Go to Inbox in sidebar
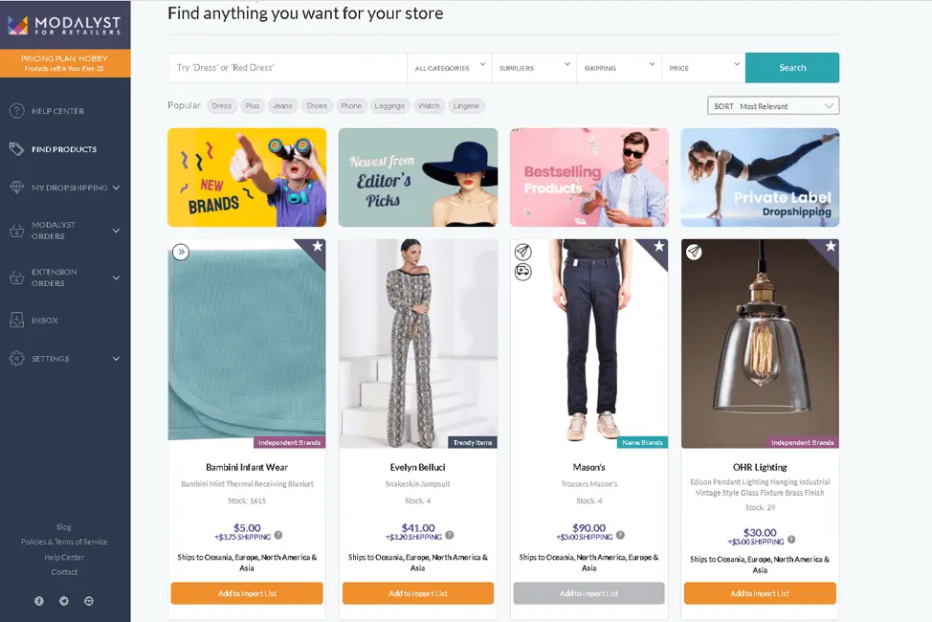Screen dimensions: 932x622 click(x=45, y=321)
